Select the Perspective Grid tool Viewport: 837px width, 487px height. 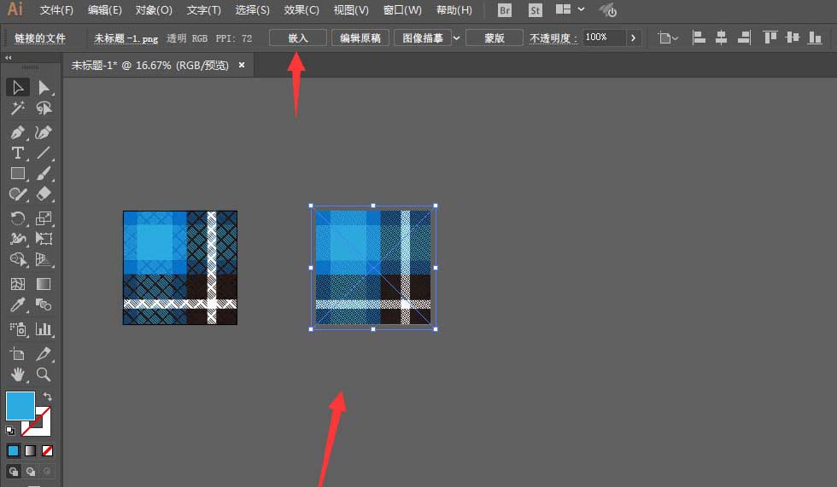click(x=44, y=259)
